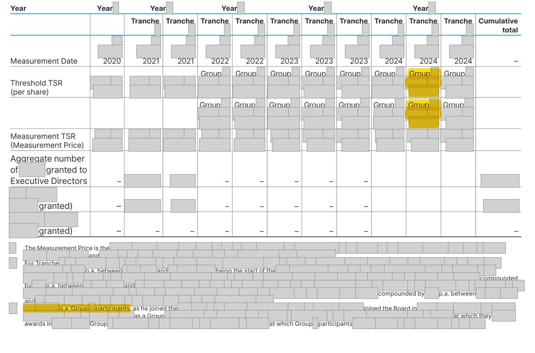The width and height of the screenshot is (535, 353).
Task: Select the "Aggregate number" row label text
Action: pyautogui.click(x=48, y=159)
